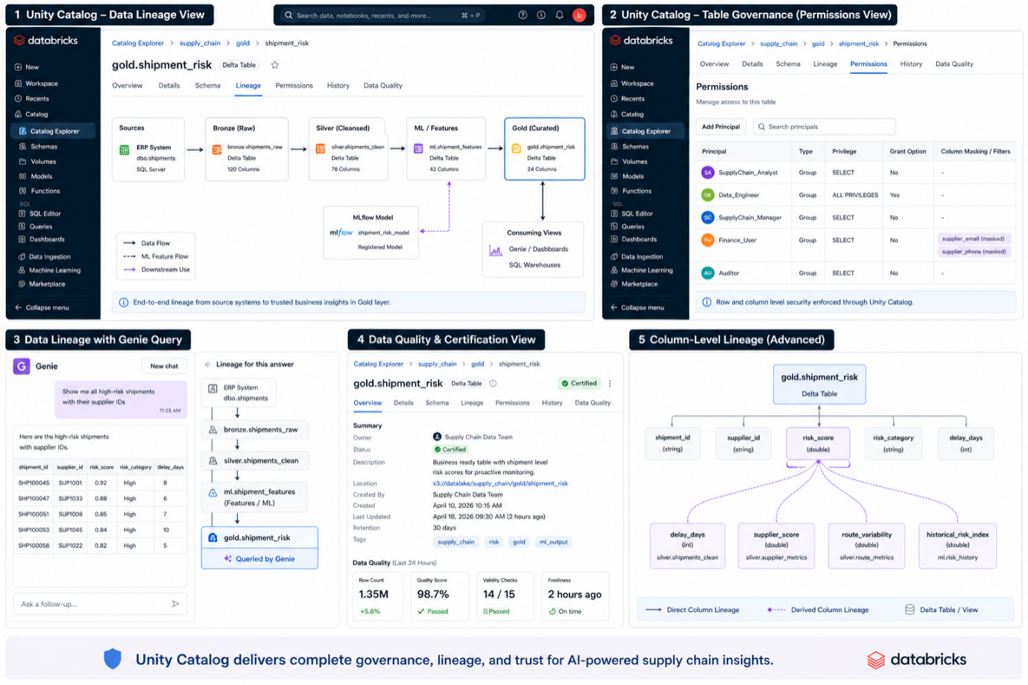Screen dimensions: 1028x685
Task: Open Data Quality tab in Data Lineage View
Action: (x=383, y=86)
